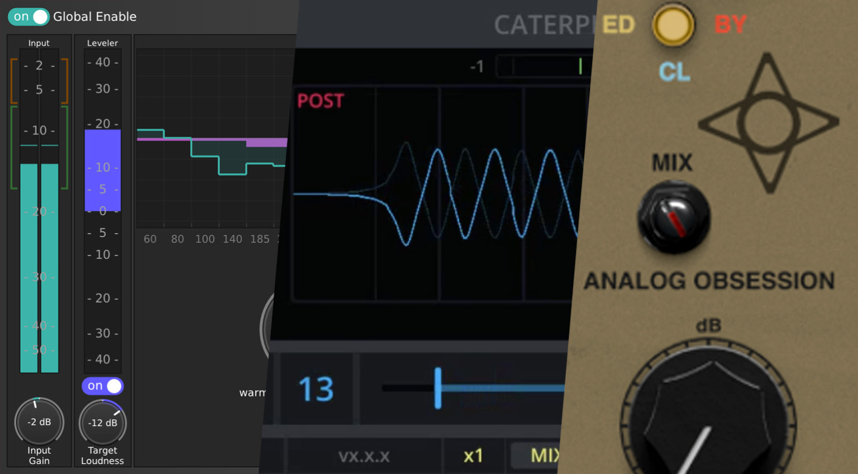Click the Target Loudness knob
858x474 pixels.
pos(103,423)
